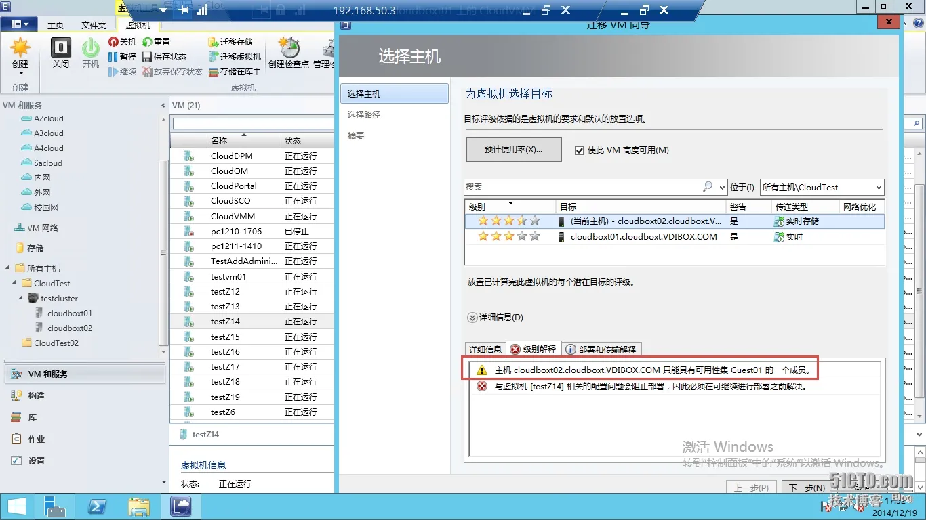
Task: Go to the 摘要 wizard step
Action: pyautogui.click(x=356, y=136)
